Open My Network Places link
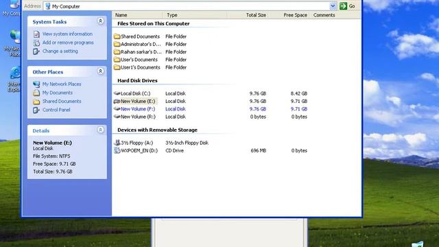This screenshot has height=247, width=439. [x=62, y=84]
